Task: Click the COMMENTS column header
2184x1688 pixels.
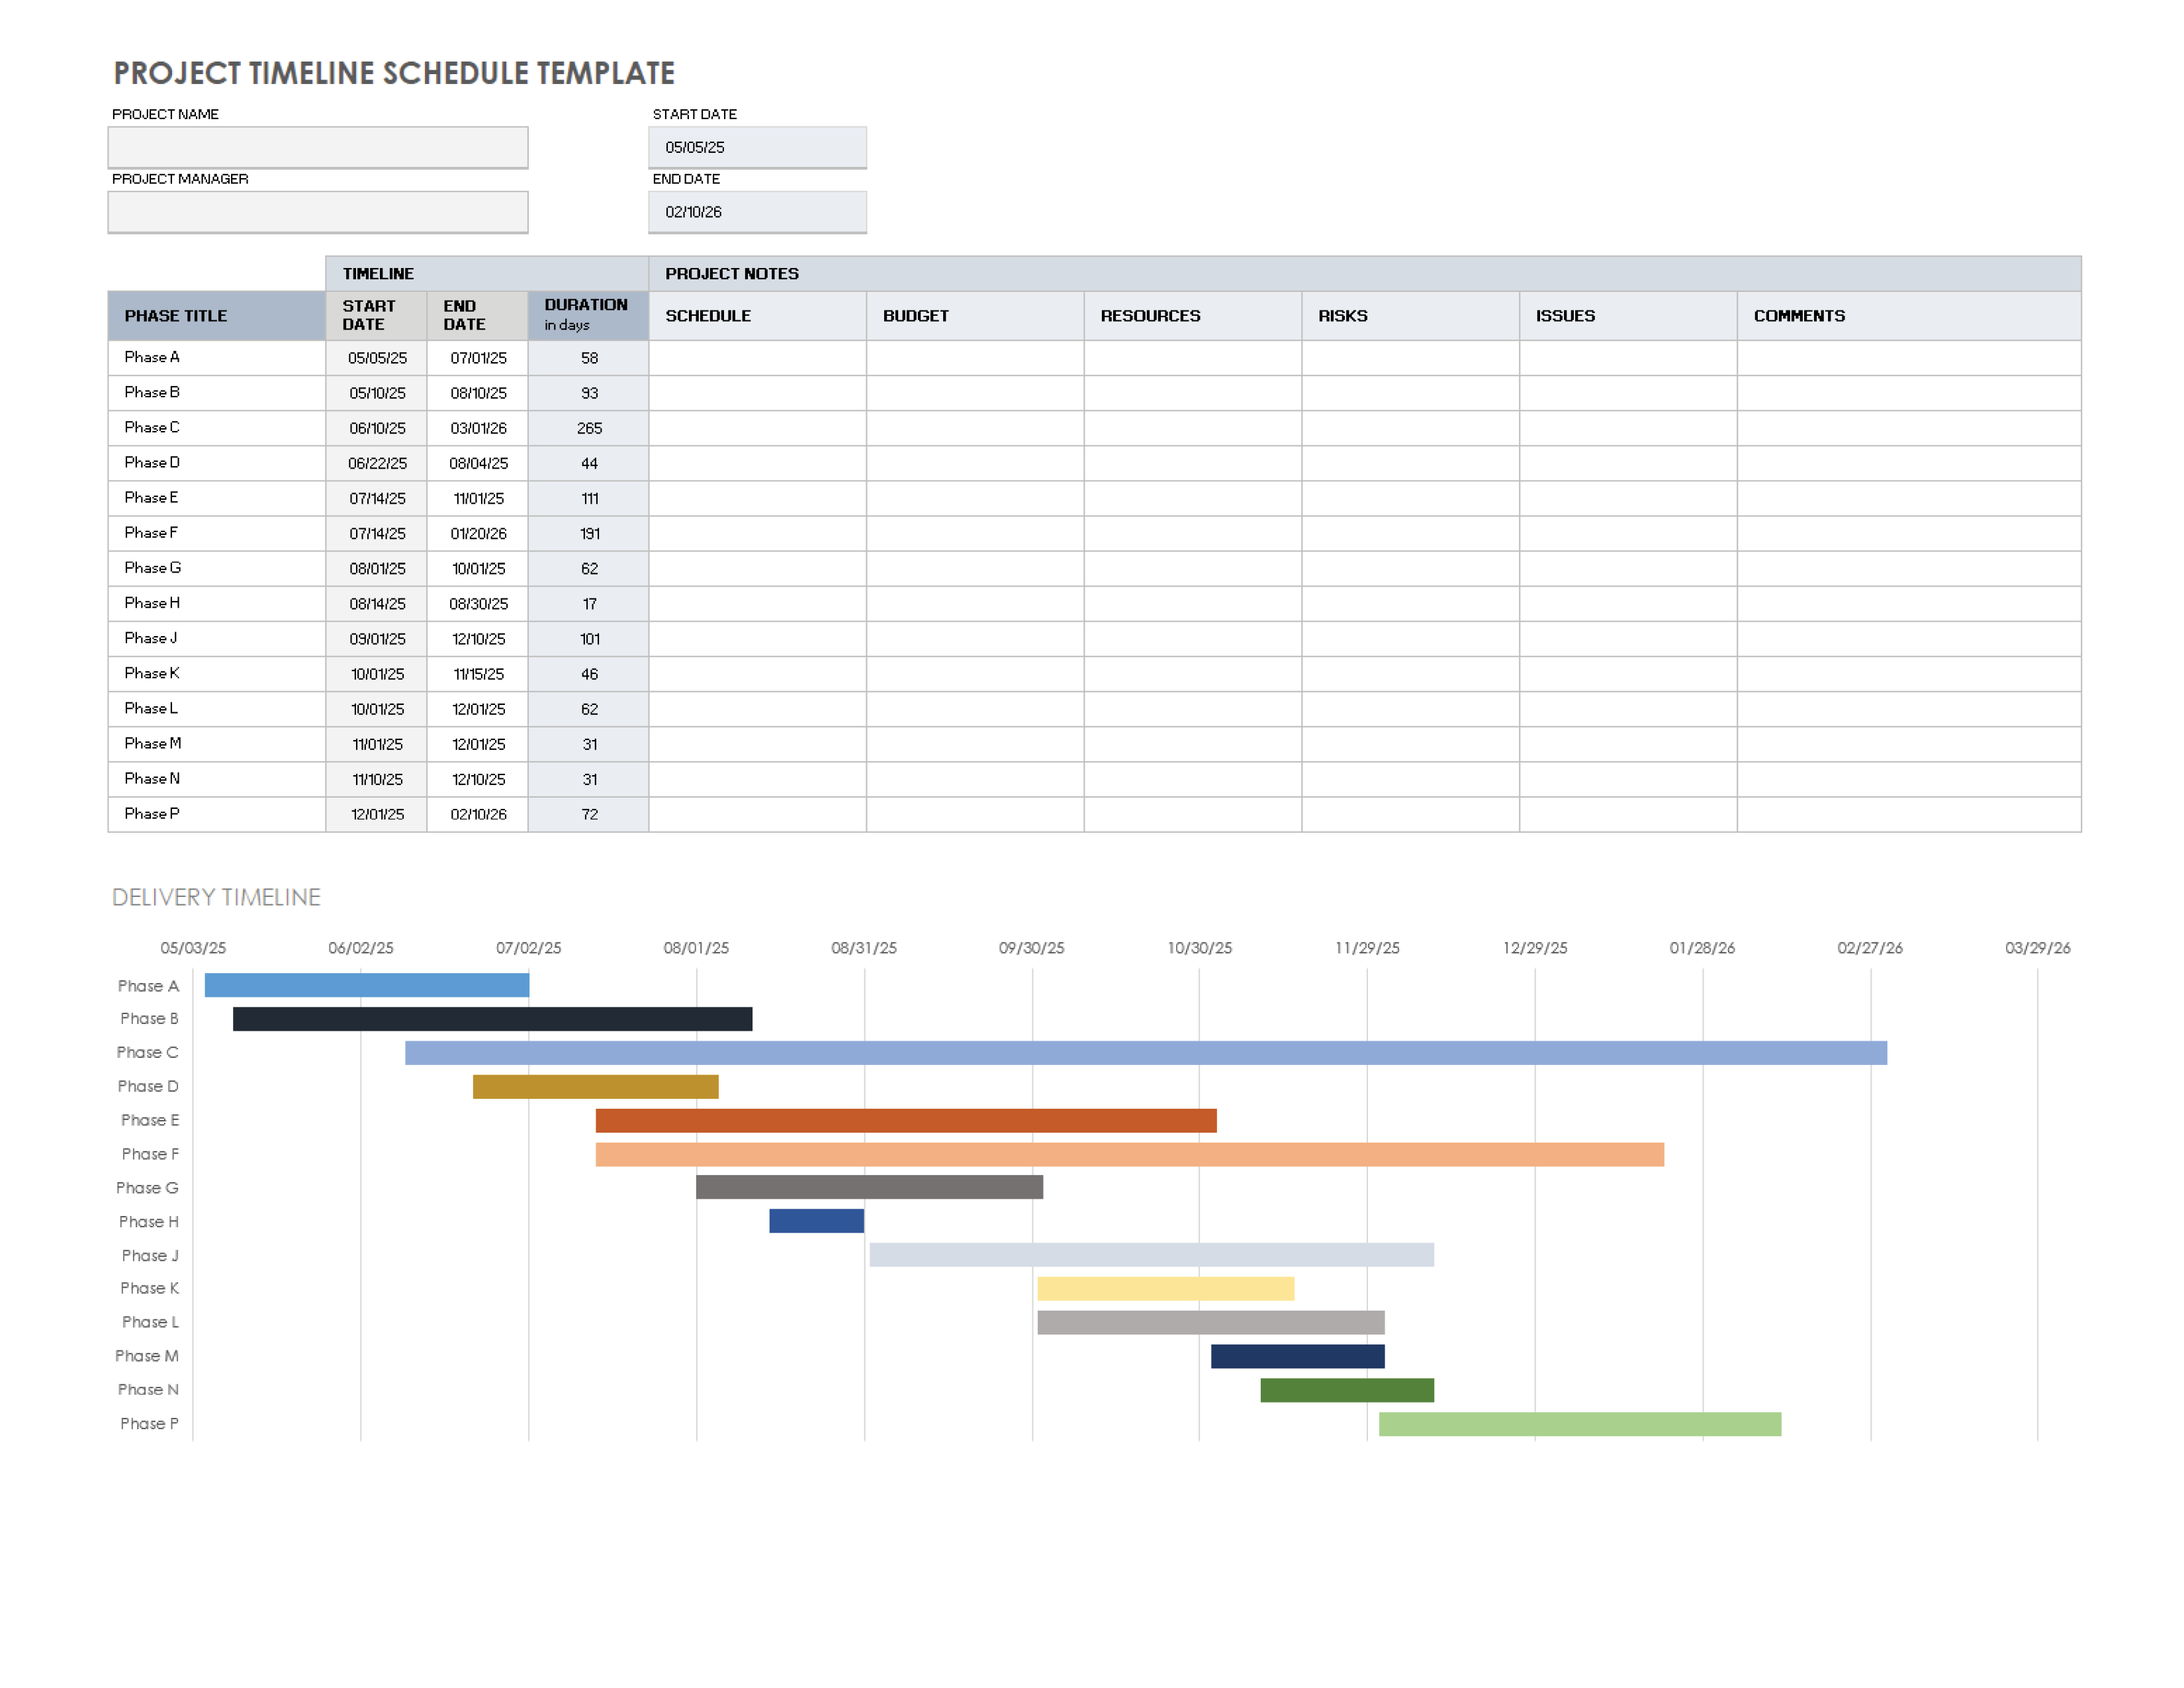Action: pyautogui.click(x=1909, y=316)
